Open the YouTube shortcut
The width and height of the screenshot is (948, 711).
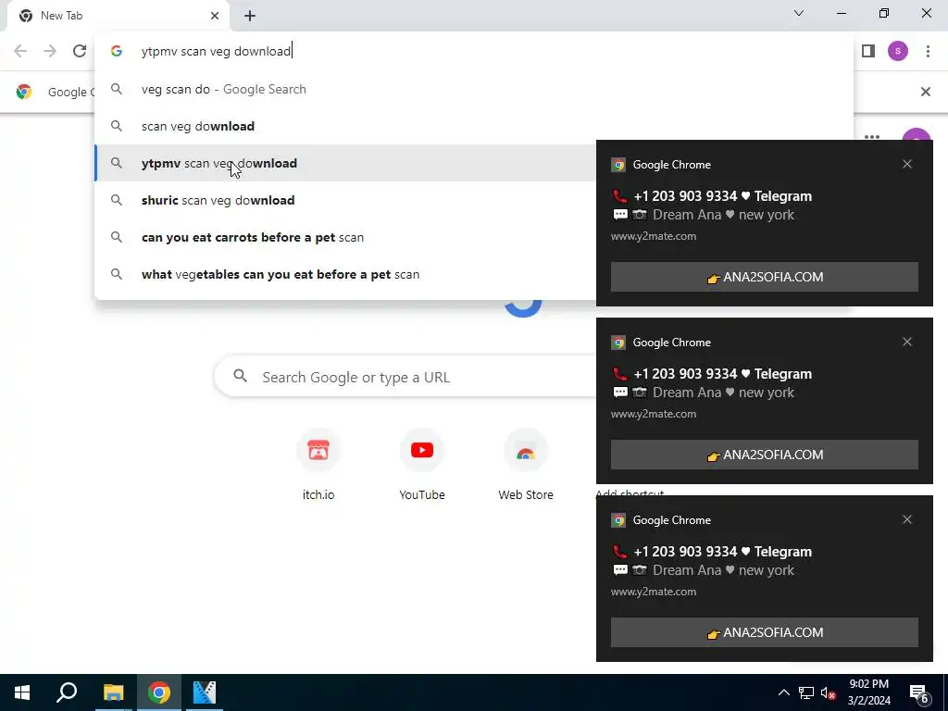pos(422,465)
